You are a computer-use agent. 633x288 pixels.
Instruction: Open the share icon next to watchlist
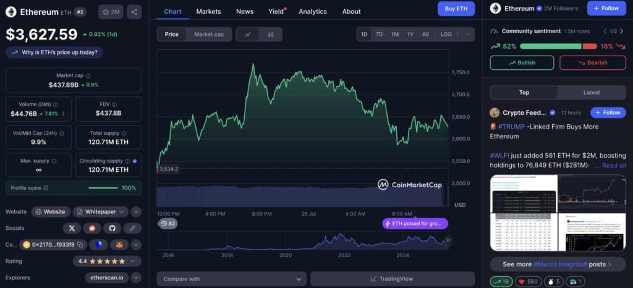point(134,12)
